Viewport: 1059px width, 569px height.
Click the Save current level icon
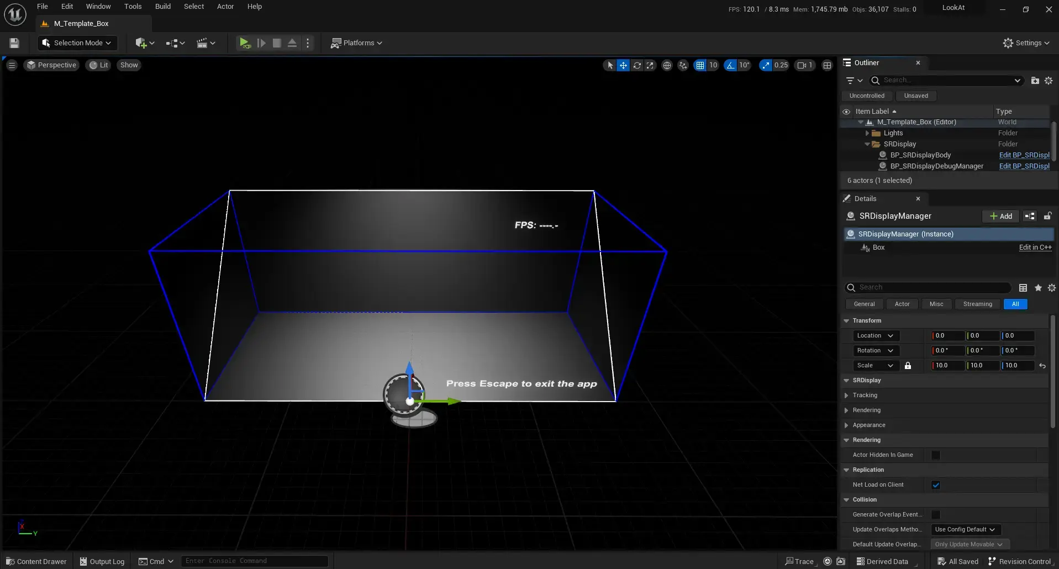click(14, 43)
